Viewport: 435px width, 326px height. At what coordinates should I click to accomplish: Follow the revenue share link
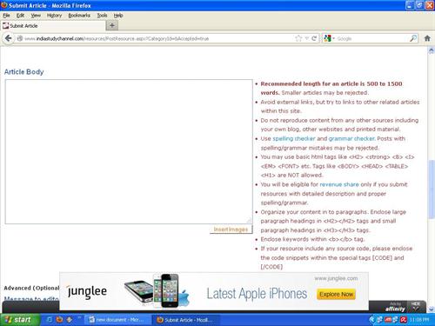(339, 184)
